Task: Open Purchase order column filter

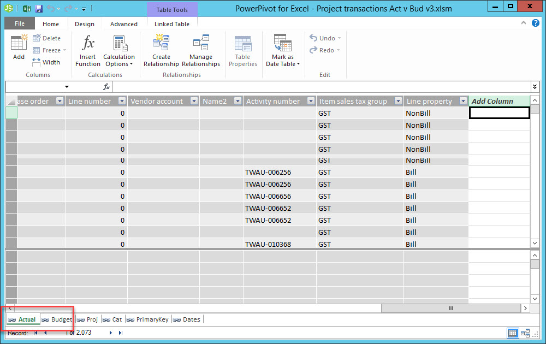Action: (x=60, y=101)
